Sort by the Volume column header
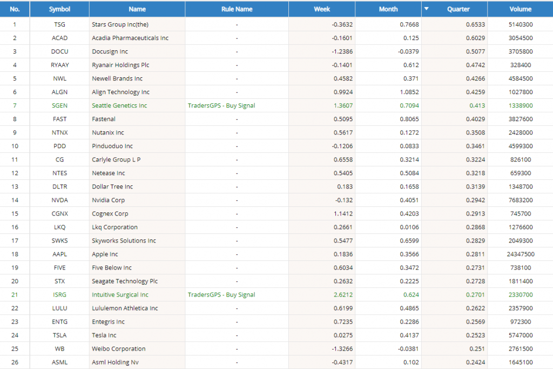This screenshot has width=553, height=369. (x=520, y=9)
